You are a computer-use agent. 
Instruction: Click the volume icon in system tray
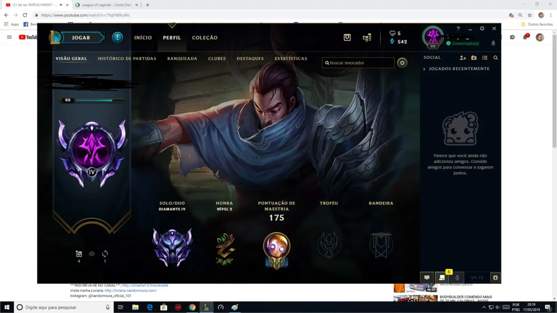coord(498,307)
